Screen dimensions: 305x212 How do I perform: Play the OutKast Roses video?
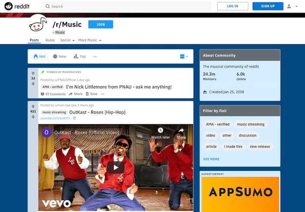pos(116,167)
